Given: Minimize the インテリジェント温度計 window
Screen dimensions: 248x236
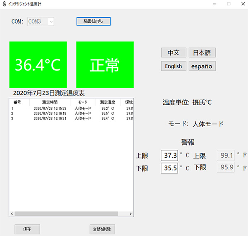Looking at the screenshot, I should [215, 4].
